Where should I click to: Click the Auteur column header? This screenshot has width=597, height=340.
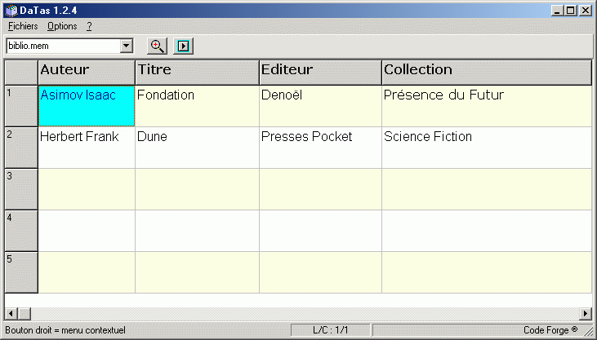86,71
